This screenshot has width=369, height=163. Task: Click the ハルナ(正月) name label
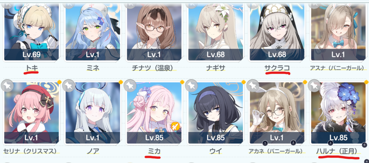(337, 151)
